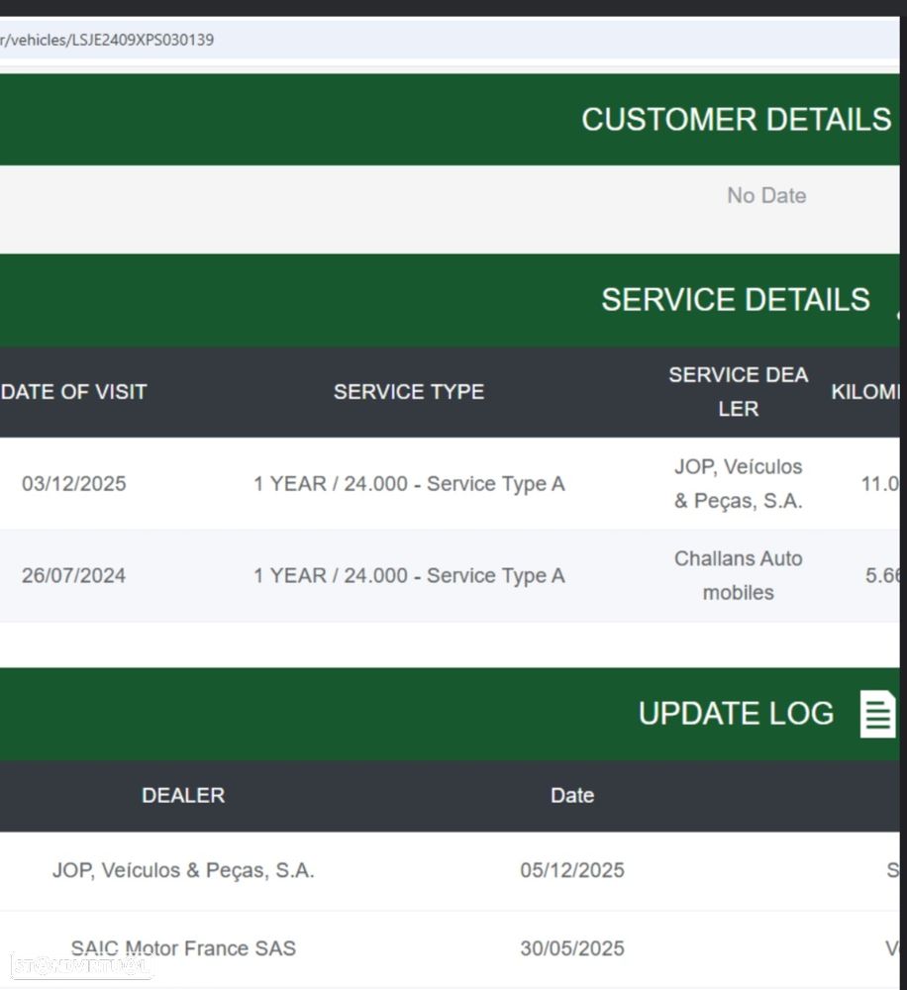Click the SERVICE DETAILS section header
Screen dimensions: 907x990
pos(735,300)
